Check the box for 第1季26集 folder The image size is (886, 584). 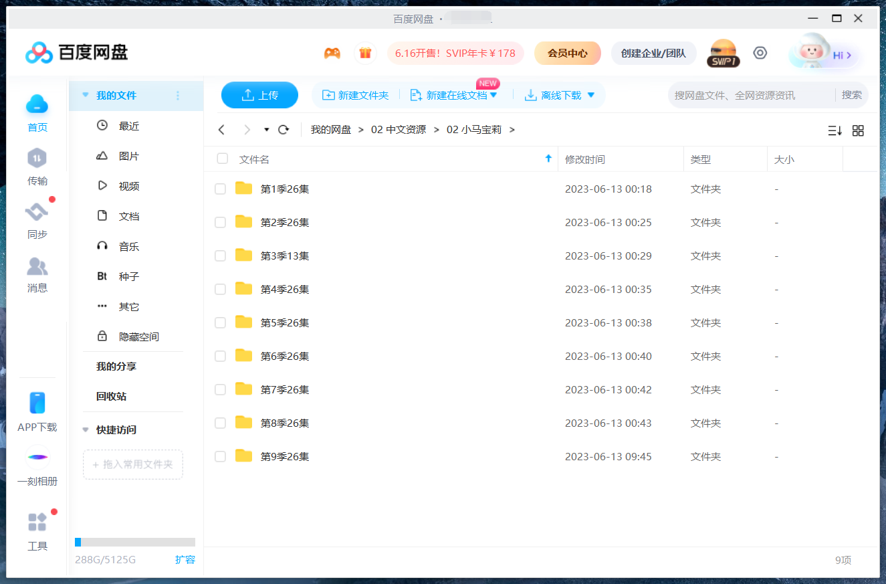[220, 189]
